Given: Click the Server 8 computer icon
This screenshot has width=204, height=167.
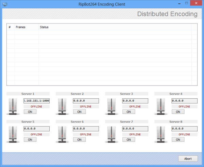Looking at the screenshot, I should coord(161,134).
